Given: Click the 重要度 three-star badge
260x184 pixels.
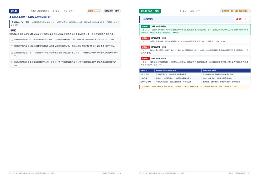Looking at the screenshot, I should [94, 11].
